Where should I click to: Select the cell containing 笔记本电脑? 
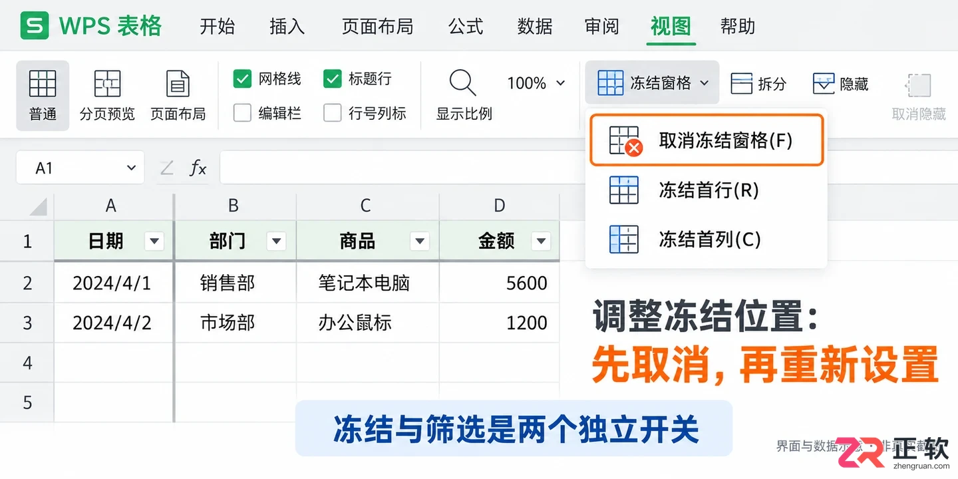tap(368, 283)
